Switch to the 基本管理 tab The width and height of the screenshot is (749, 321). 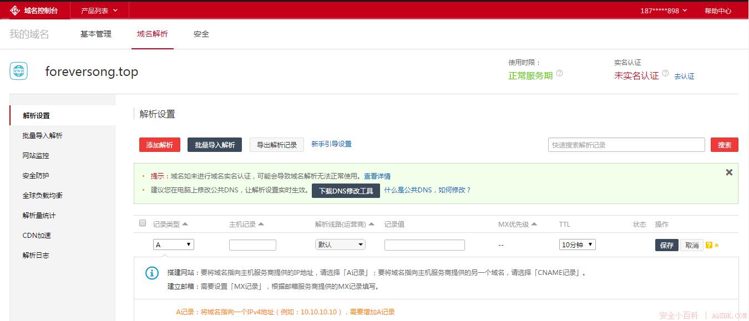click(x=96, y=34)
